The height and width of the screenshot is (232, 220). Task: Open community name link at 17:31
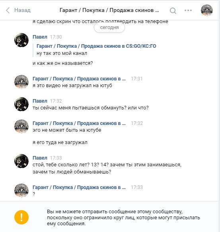[x=79, y=79]
